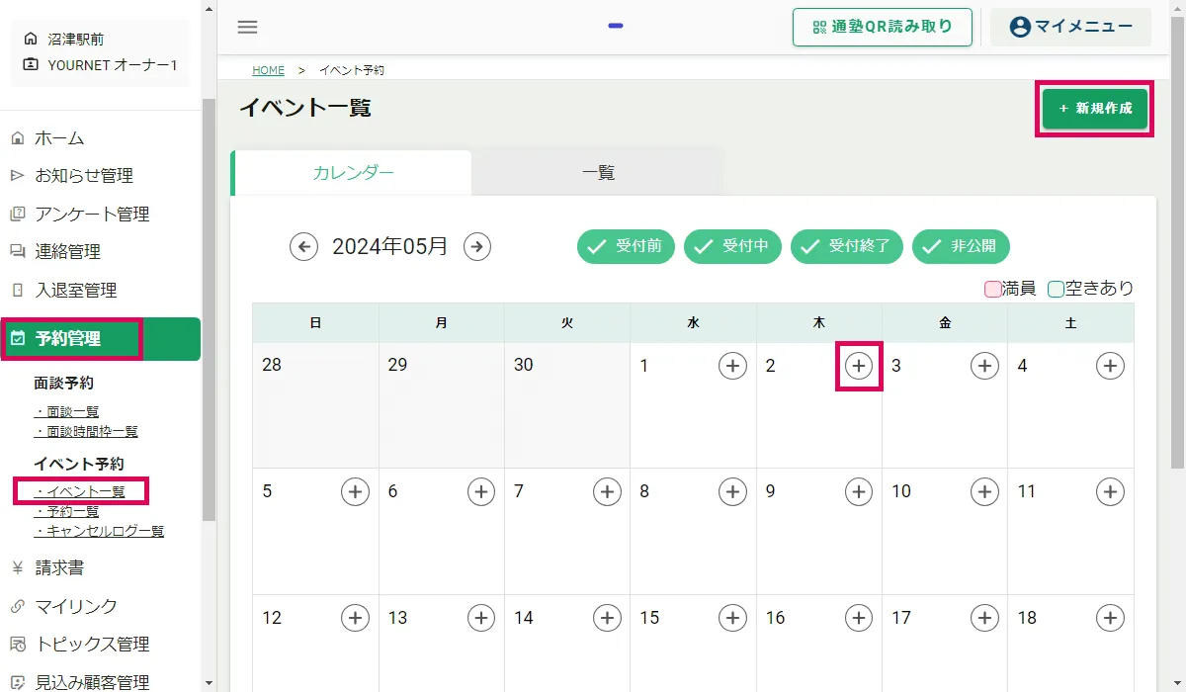The image size is (1186, 692).
Task: Go to previous month arrow
Action: pyautogui.click(x=303, y=246)
